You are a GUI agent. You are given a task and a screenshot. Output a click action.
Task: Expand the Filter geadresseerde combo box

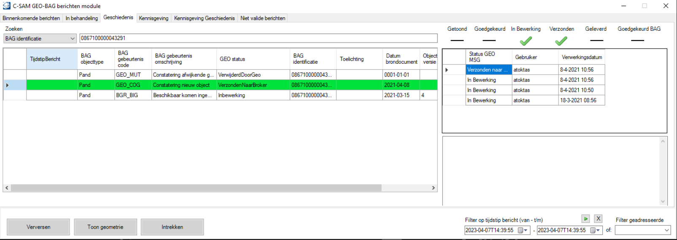[x=667, y=230]
